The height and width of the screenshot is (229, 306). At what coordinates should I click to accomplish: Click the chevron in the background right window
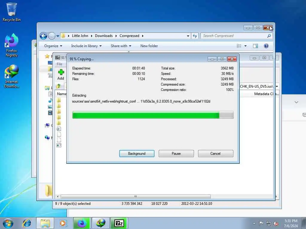296,102
